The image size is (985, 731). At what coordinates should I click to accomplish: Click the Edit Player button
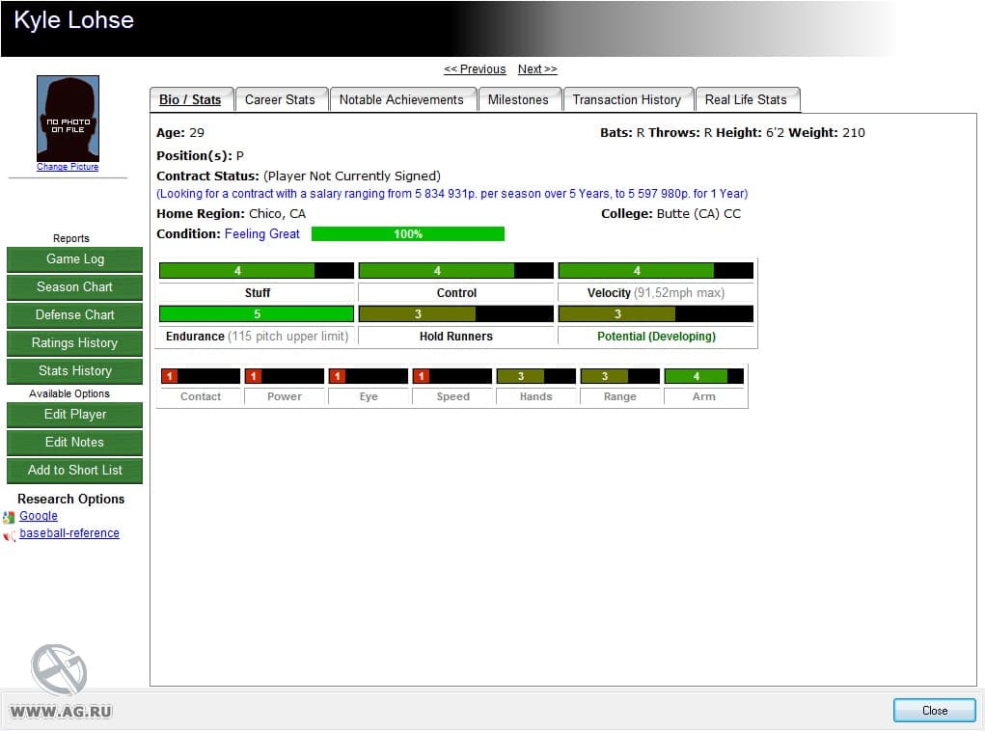(x=74, y=415)
